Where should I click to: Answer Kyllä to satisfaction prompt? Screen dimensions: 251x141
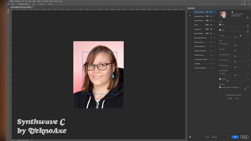point(230,99)
